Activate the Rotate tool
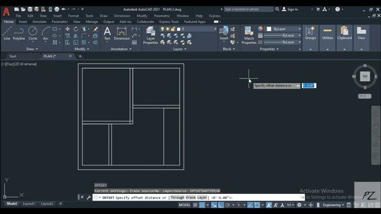 [76, 29]
